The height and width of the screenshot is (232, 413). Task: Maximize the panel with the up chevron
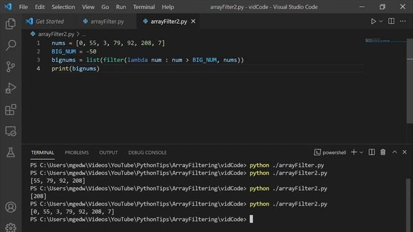click(394, 152)
